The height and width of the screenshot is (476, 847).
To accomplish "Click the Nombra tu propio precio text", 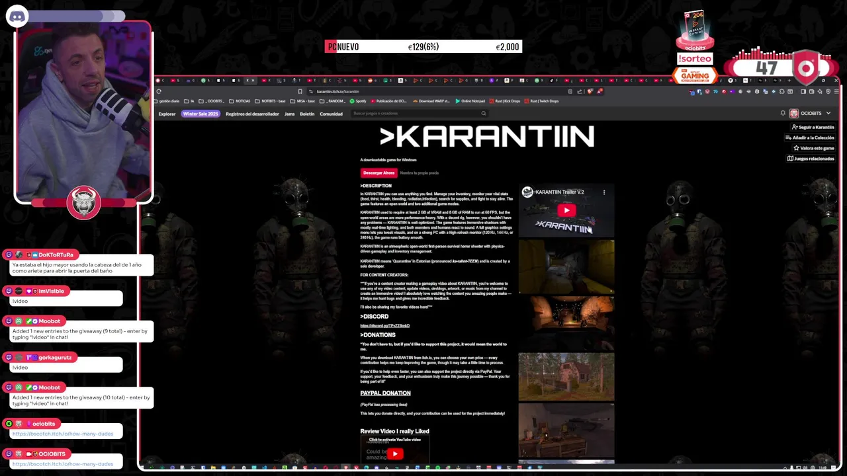I will click(x=420, y=173).
